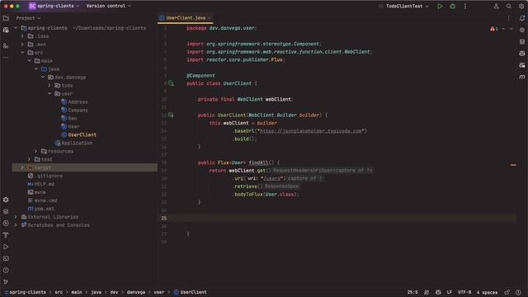
Task: Toggle the Project tool window folder icon
Action: pyautogui.click(x=6, y=18)
